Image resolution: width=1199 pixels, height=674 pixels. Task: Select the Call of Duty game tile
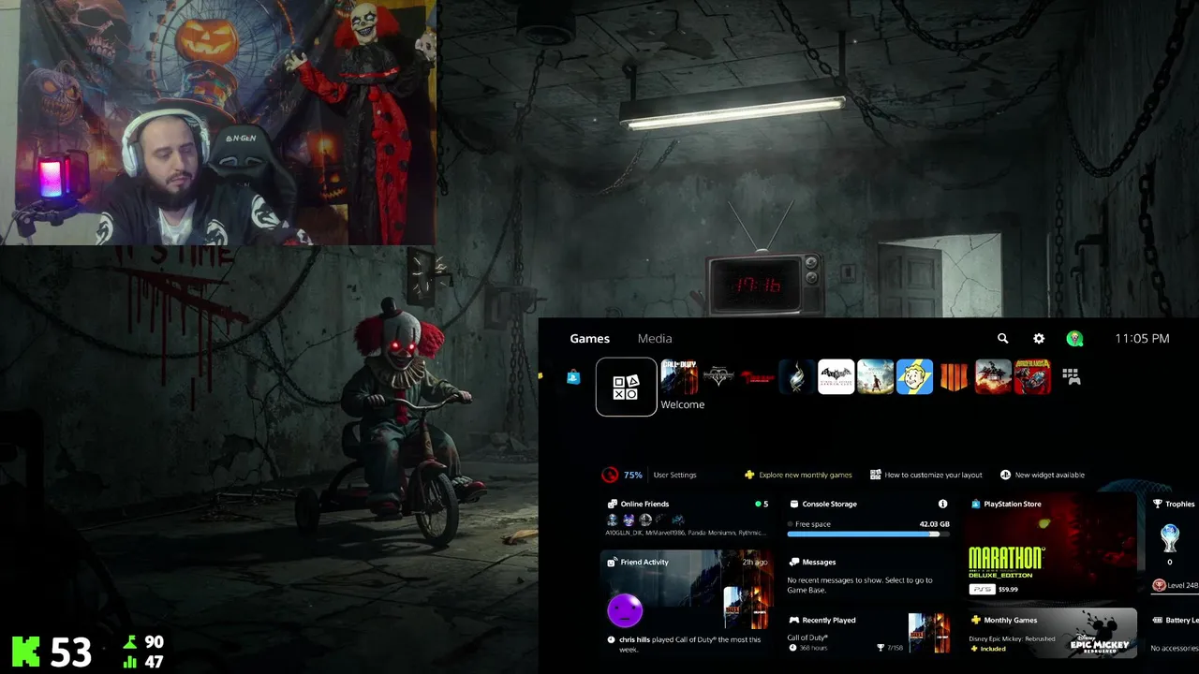[679, 377]
